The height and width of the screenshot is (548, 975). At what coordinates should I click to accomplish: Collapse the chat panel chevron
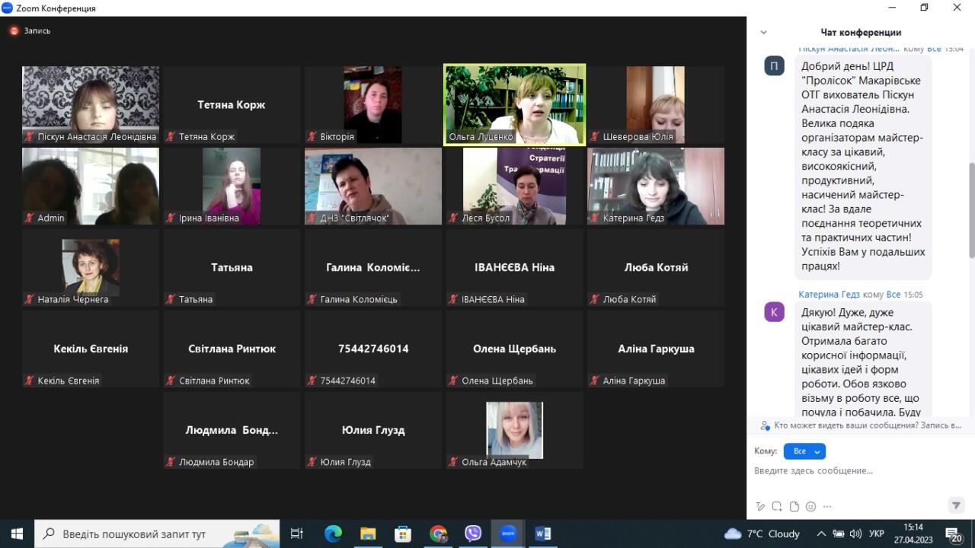pyautogui.click(x=764, y=33)
